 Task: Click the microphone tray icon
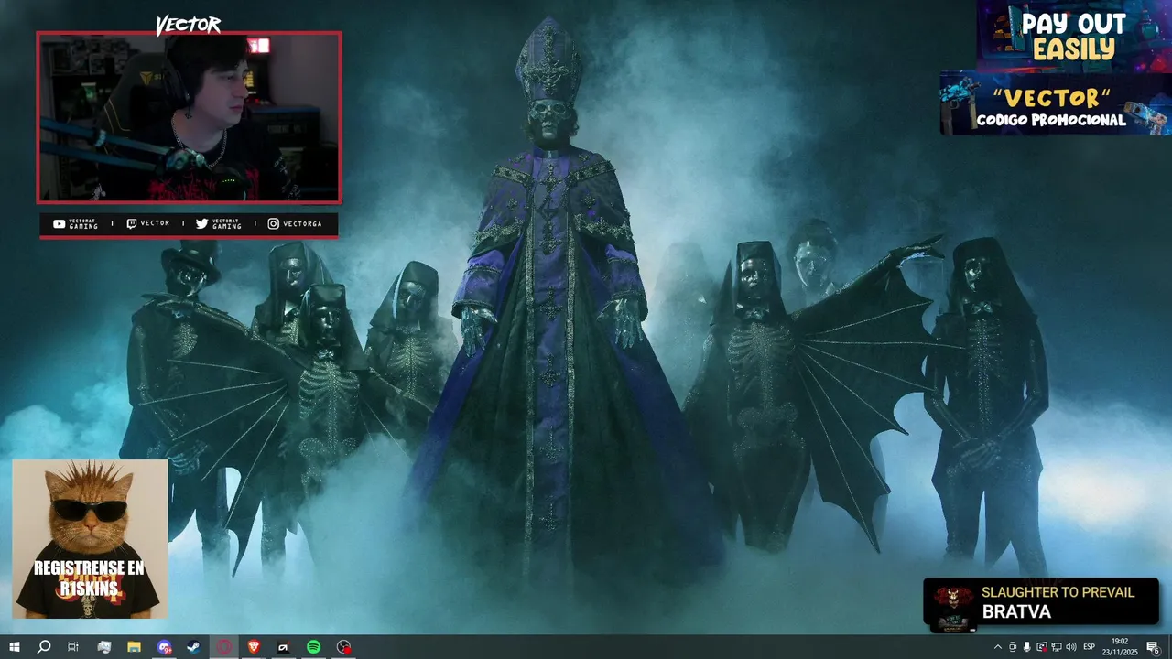coord(1027,647)
